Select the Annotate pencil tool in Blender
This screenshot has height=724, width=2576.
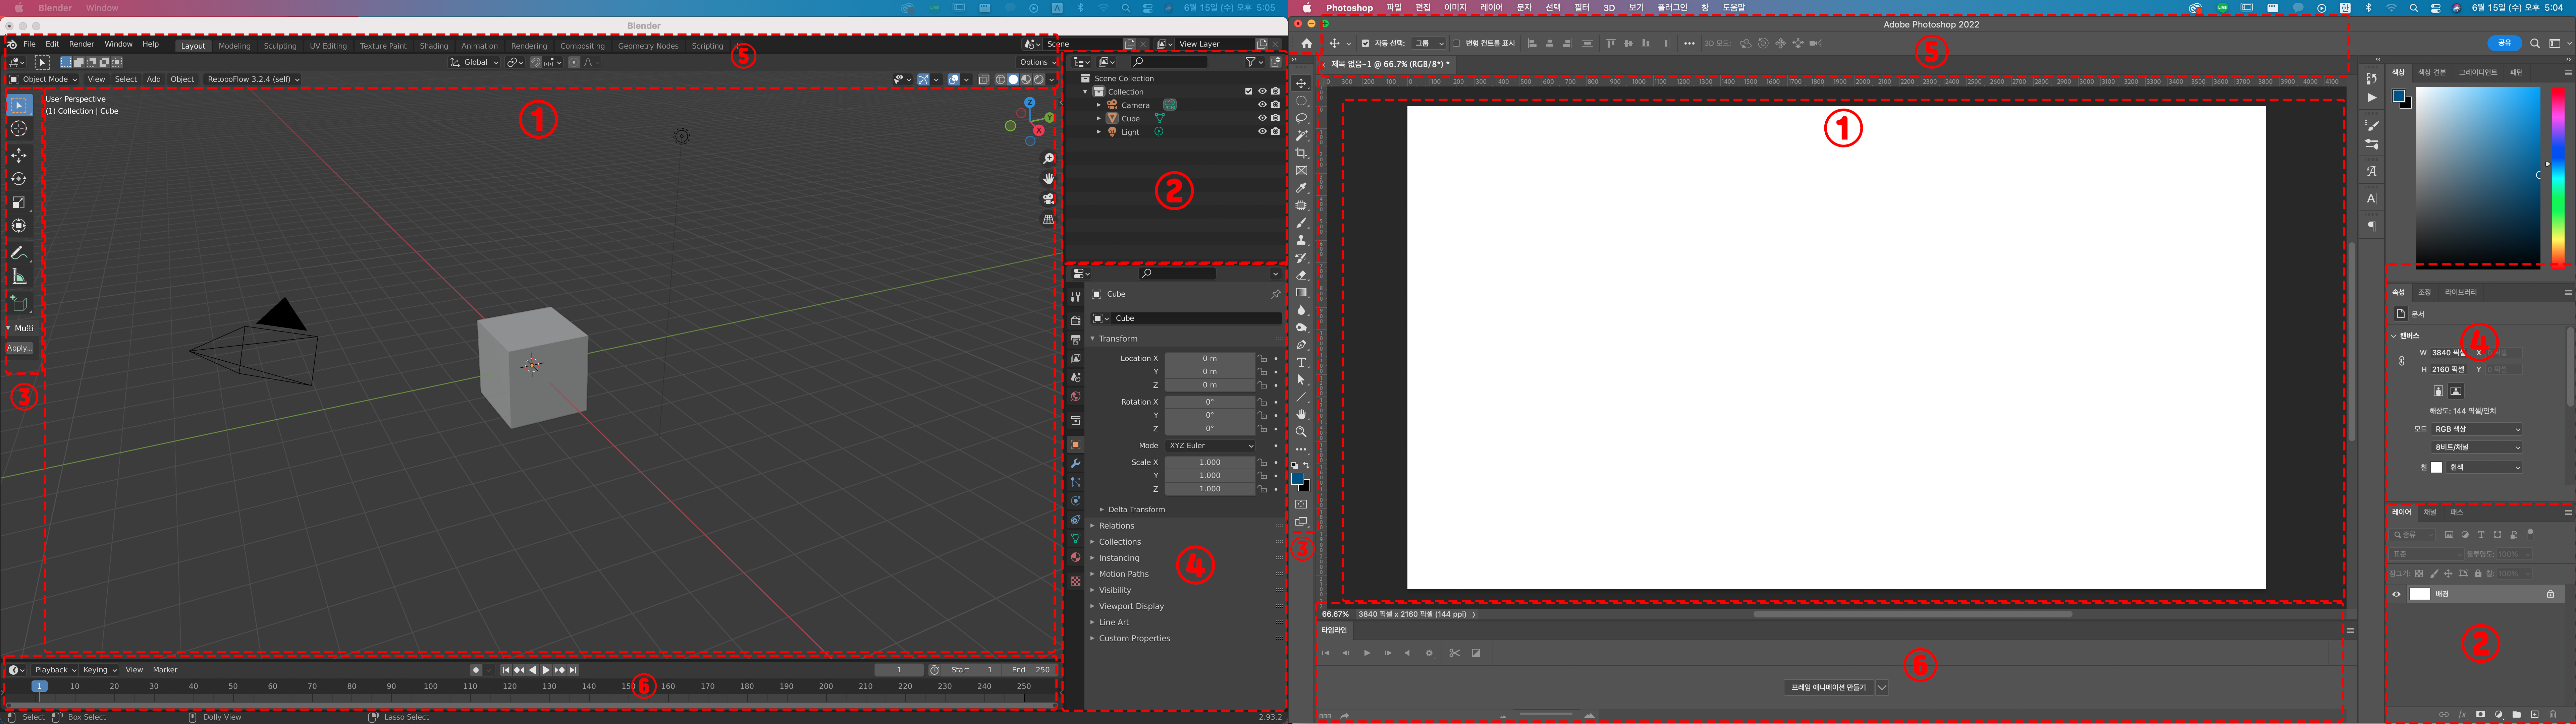[19, 253]
